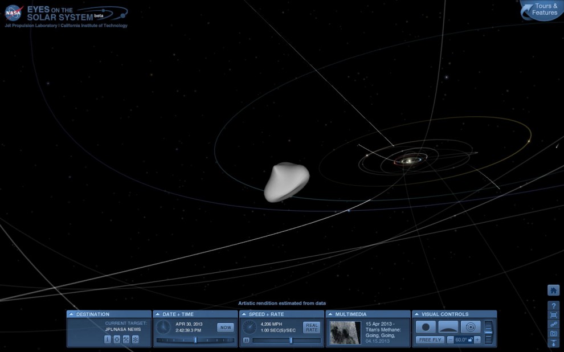Click the crosshair target icon in Destination
564x352 pixels.
117,339
